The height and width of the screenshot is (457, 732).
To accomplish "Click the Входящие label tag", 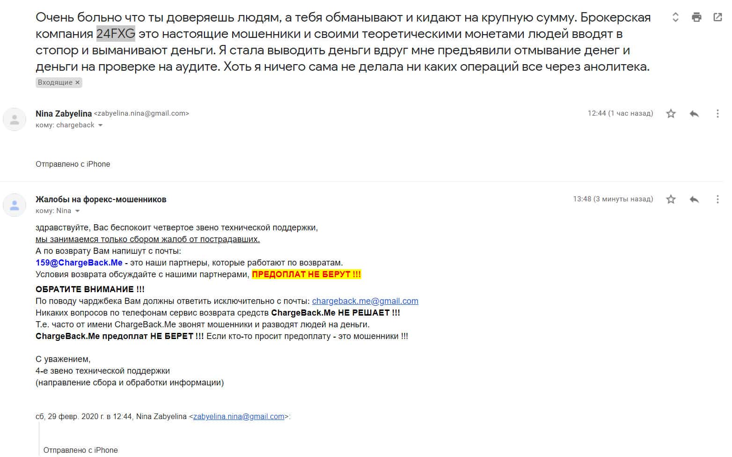I will (x=55, y=82).
